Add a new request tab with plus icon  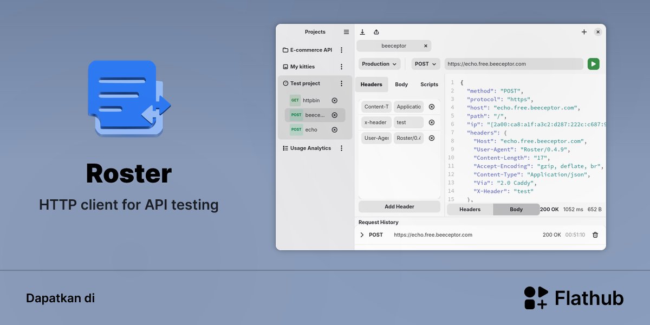584,32
